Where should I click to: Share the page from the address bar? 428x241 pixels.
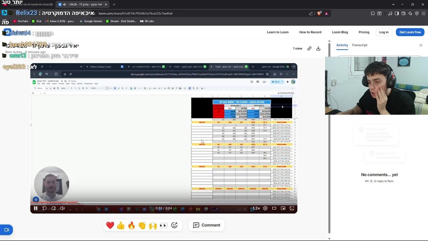pyautogui.click(x=311, y=13)
